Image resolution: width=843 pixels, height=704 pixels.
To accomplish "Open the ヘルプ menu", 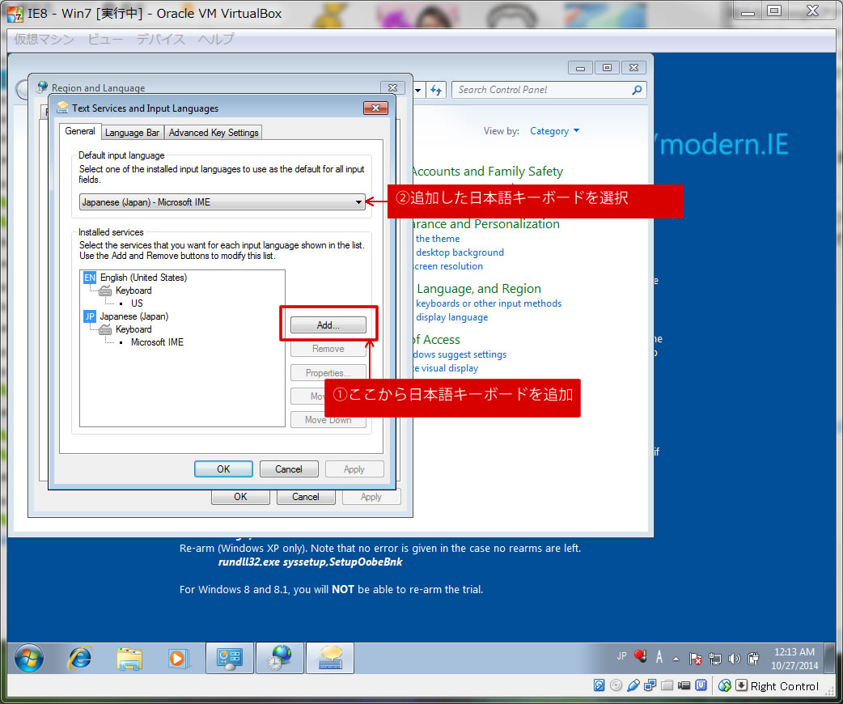I will click(216, 39).
